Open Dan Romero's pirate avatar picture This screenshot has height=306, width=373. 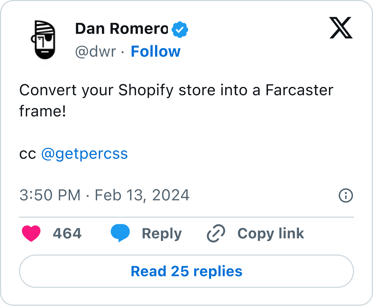point(44,40)
